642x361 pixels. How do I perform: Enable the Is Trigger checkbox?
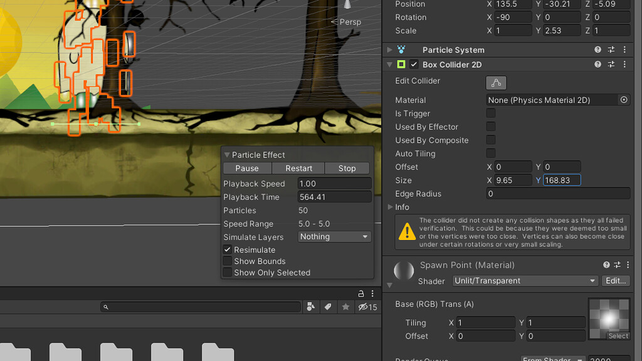[x=490, y=113]
